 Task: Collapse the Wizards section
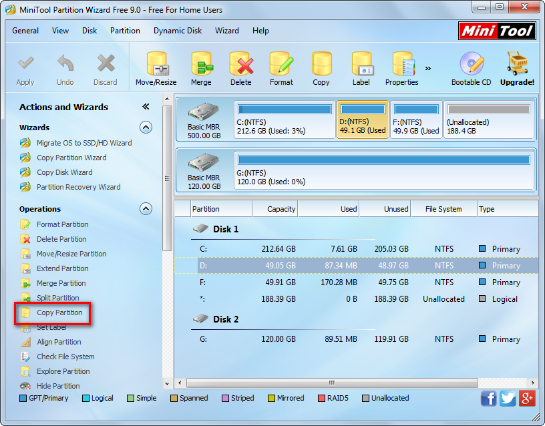click(x=146, y=128)
